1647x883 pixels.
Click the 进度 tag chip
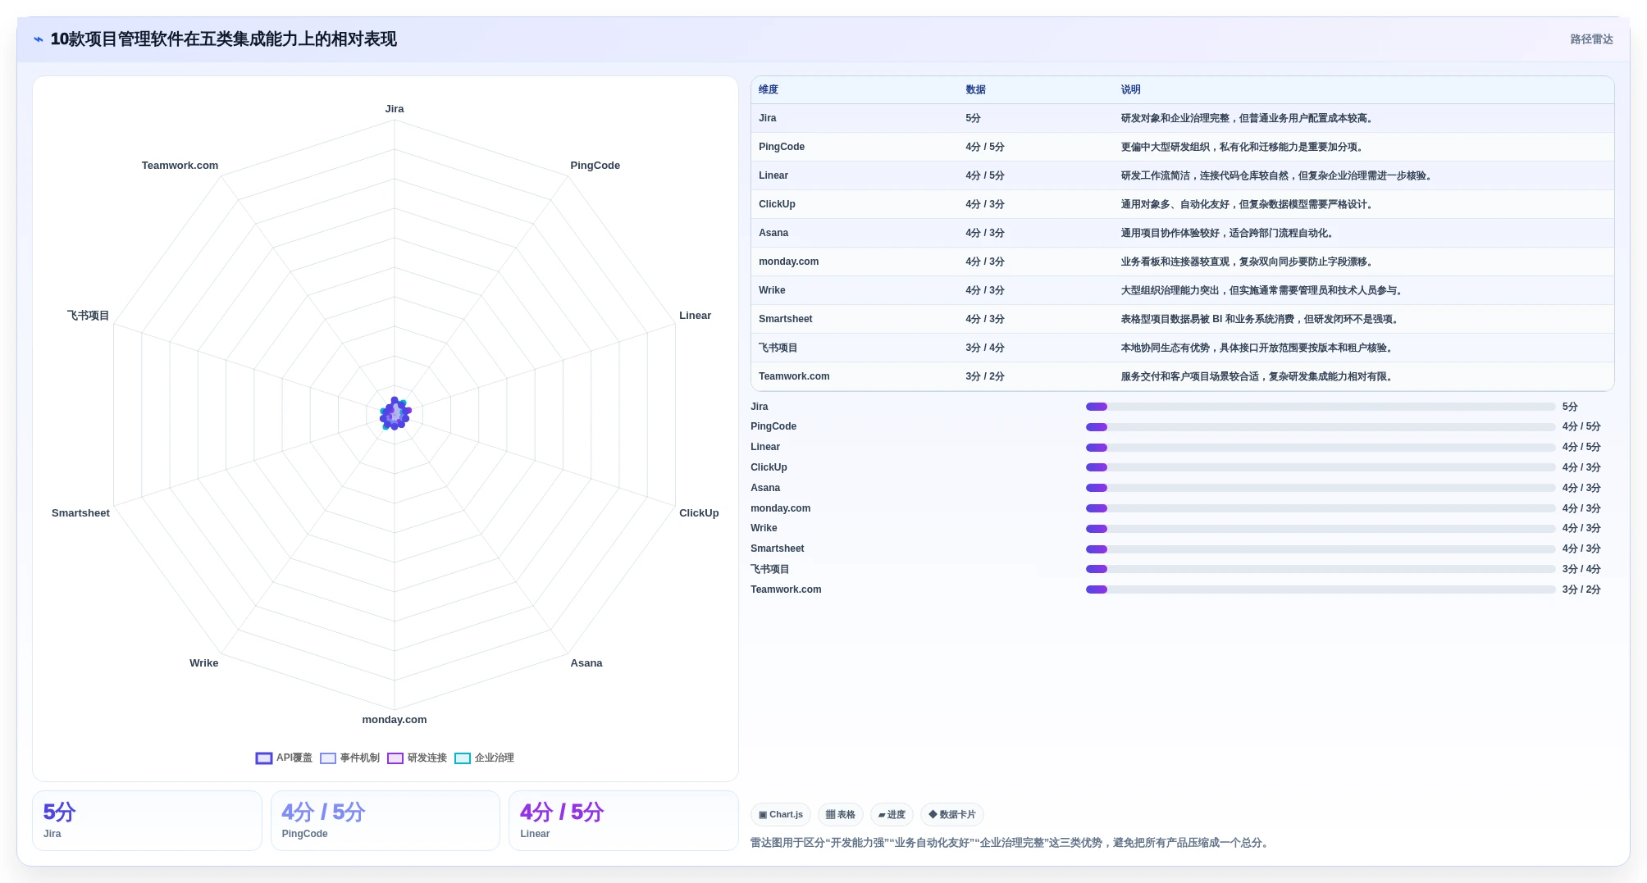[892, 815]
